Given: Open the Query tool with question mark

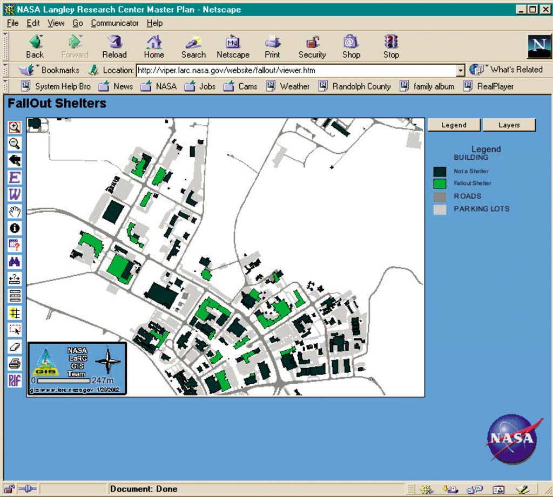Looking at the screenshot, I should [x=15, y=244].
